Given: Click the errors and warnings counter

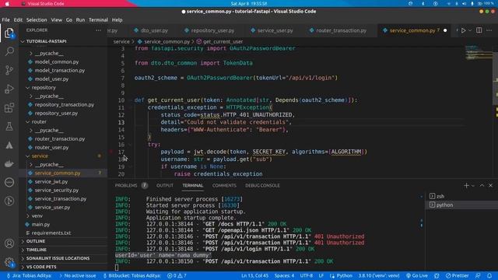Looking at the screenshot, I should point(177,275).
